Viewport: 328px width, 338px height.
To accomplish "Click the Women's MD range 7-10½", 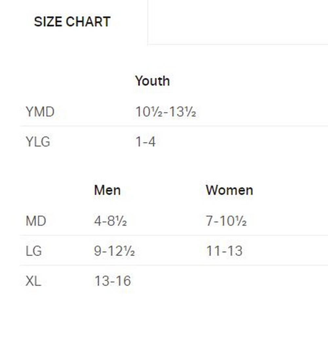I will 226,221.
